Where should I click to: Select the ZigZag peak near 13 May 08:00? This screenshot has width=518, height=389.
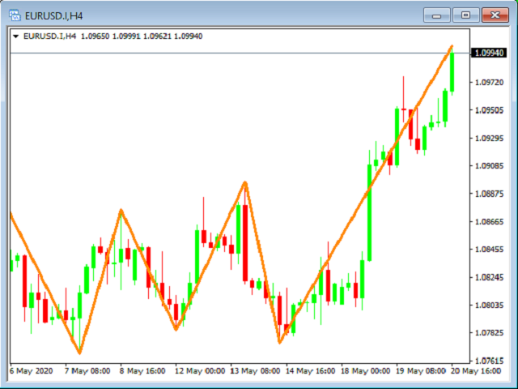pos(244,182)
